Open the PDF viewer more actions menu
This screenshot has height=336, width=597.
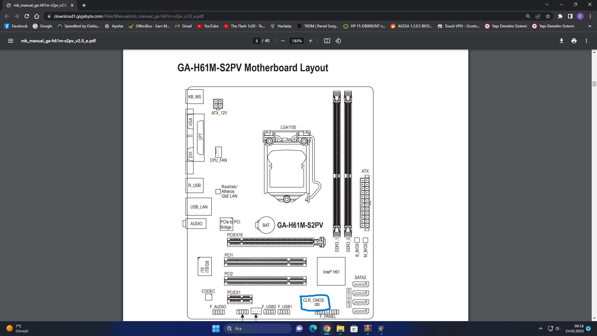[x=586, y=41]
